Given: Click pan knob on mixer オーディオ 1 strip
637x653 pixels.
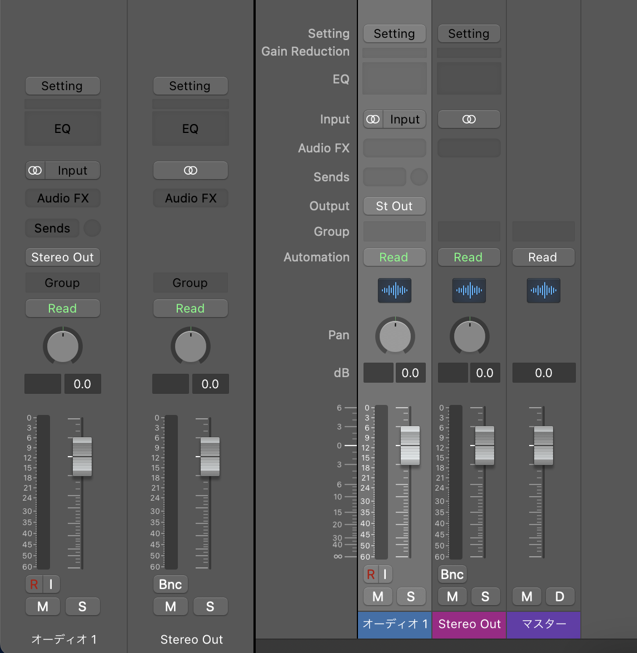Looking at the screenshot, I should [395, 337].
